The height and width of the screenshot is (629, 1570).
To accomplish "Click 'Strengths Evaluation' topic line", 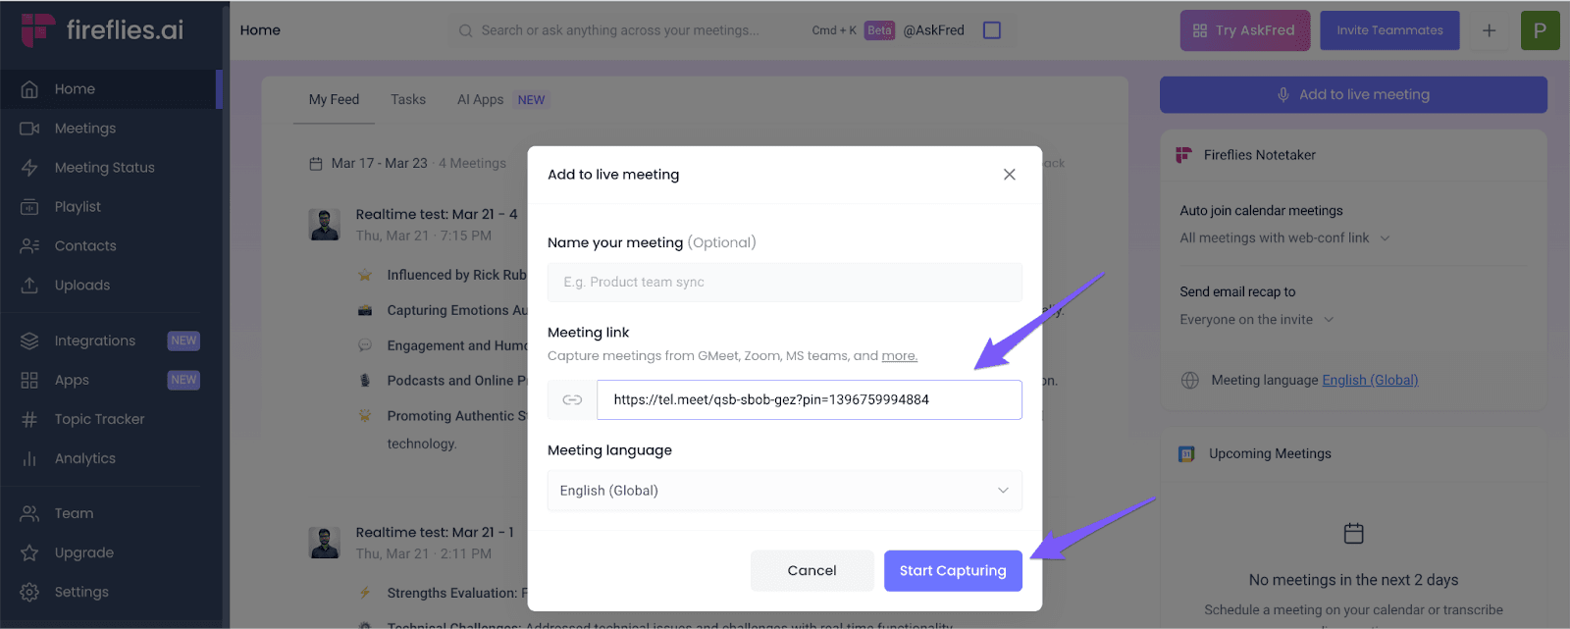I will point(457,594).
